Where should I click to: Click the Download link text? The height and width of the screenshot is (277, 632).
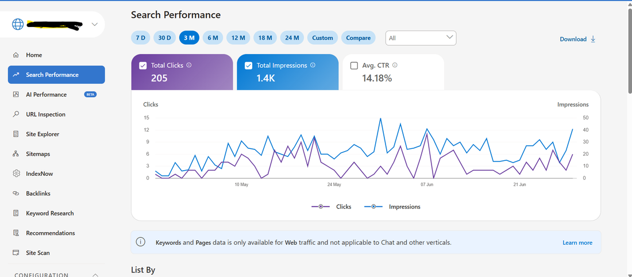tap(573, 39)
